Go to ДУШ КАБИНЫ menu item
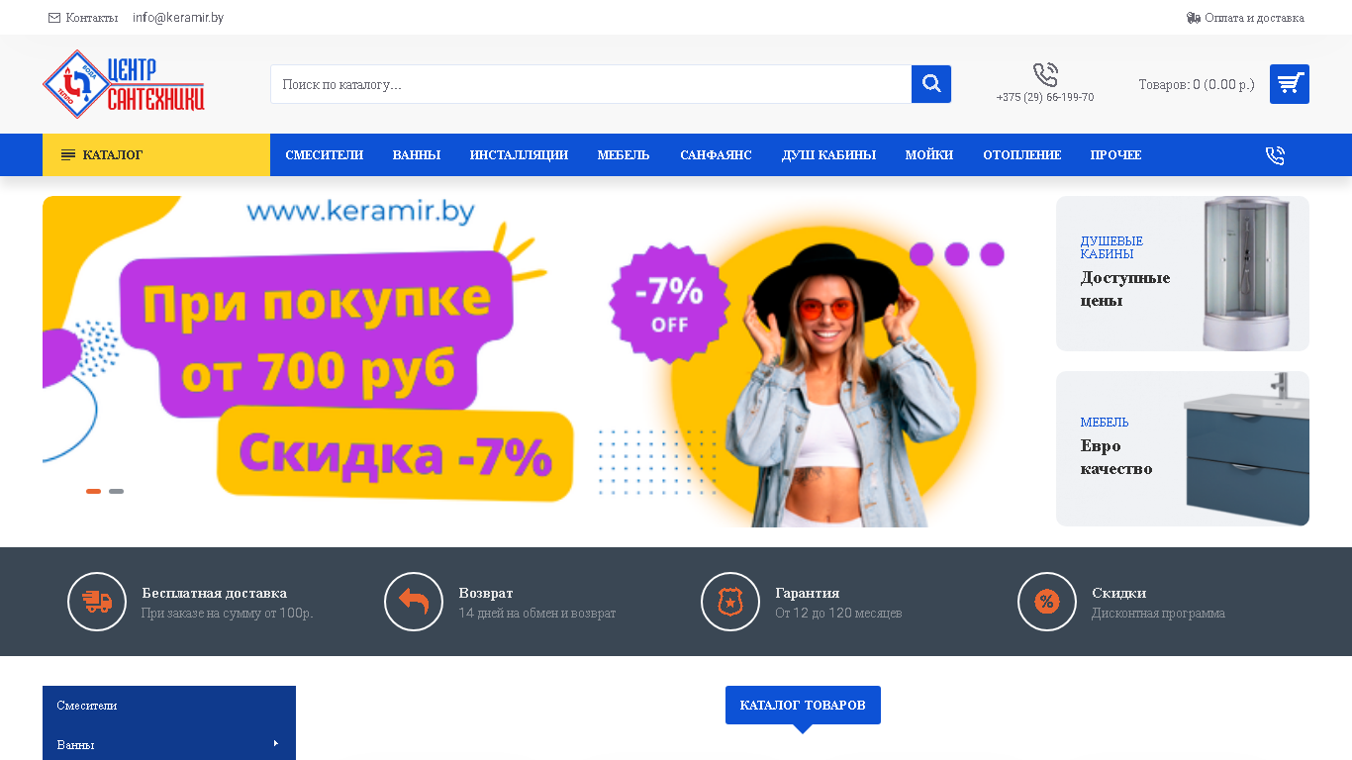The image size is (1352, 760). 828,155
